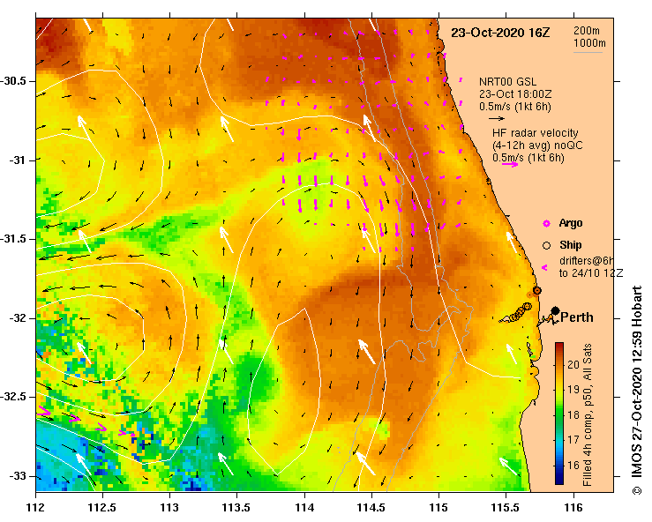Viewport: 652px width, 522px height.
Task: Click the orange ship track circles west of Perth
Action: [519, 312]
